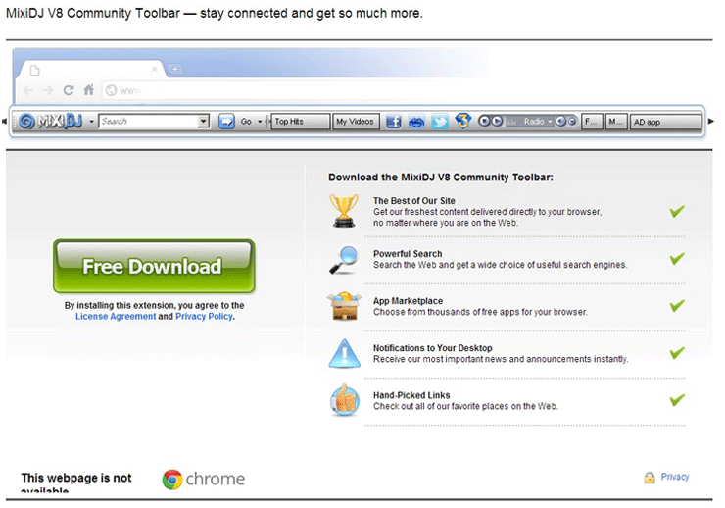Click the green checkmark beside Hand-Picked Links
Image resolution: width=725 pixels, height=508 pixels.
coord(676,400)
